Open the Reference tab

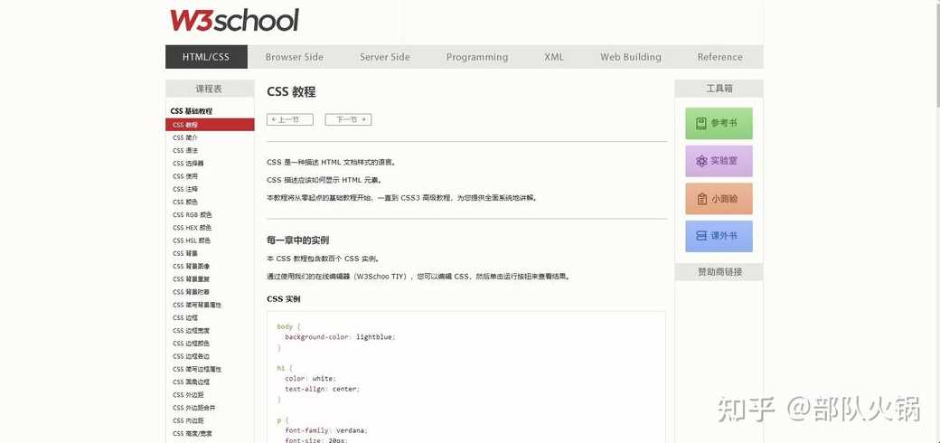point(720,57)
